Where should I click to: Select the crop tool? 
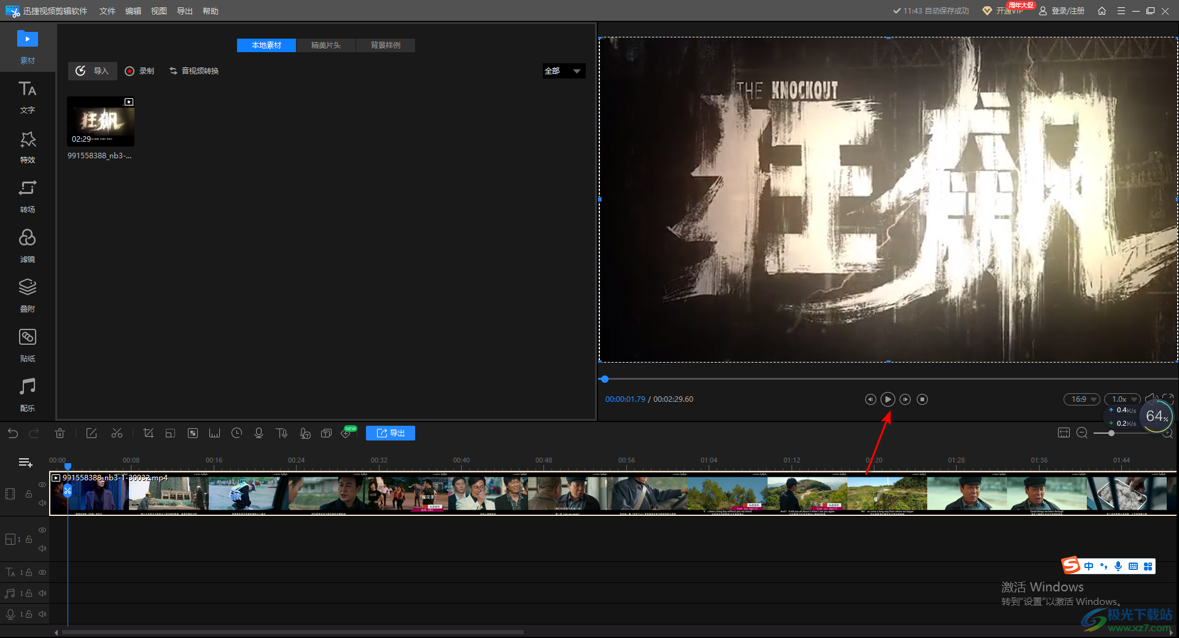148,433
